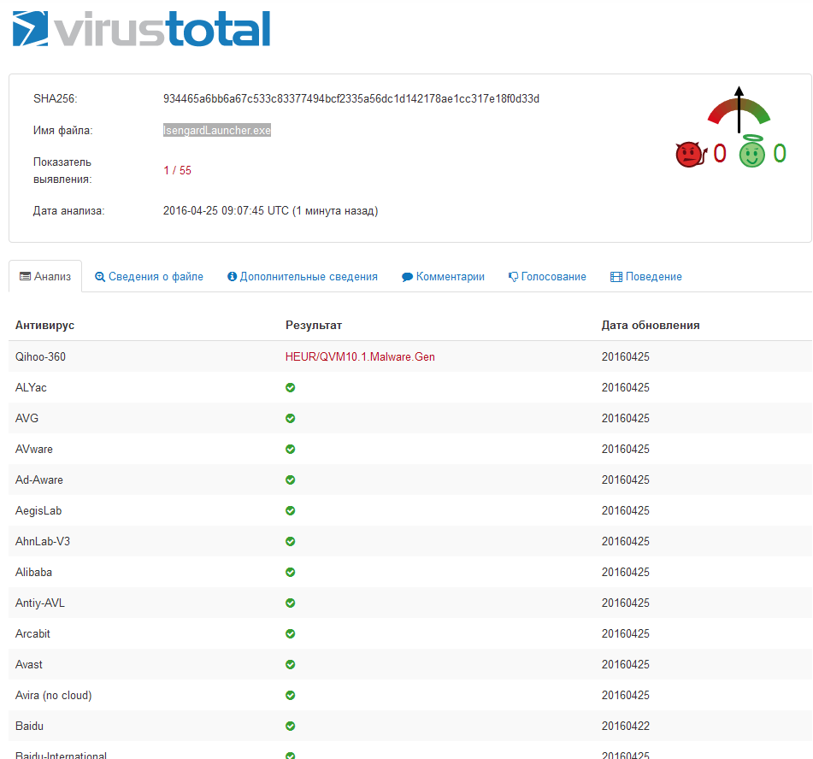Click green check icon in Avira row

point(291,695)
